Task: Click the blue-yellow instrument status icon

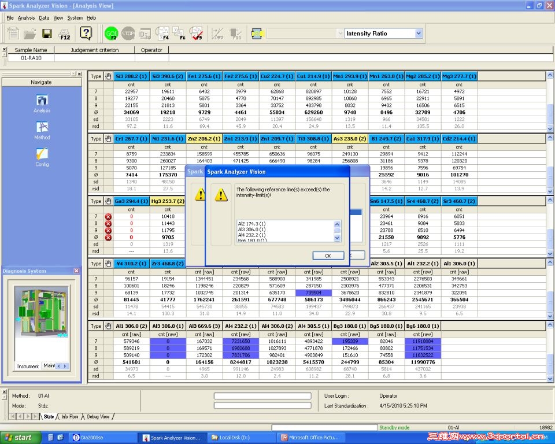Action: [257, 34]
